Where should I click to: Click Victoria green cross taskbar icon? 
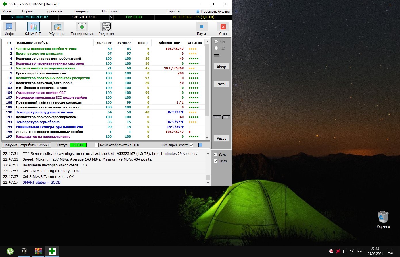52,251
